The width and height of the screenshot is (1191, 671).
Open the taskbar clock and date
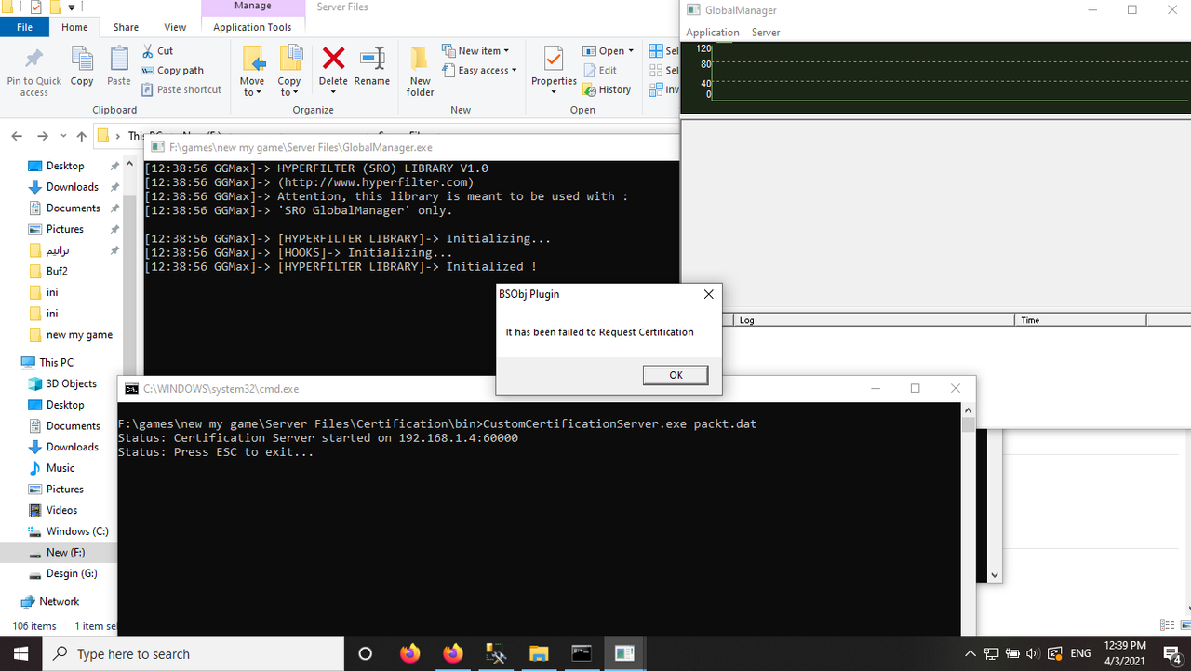tap(1127, 653)
